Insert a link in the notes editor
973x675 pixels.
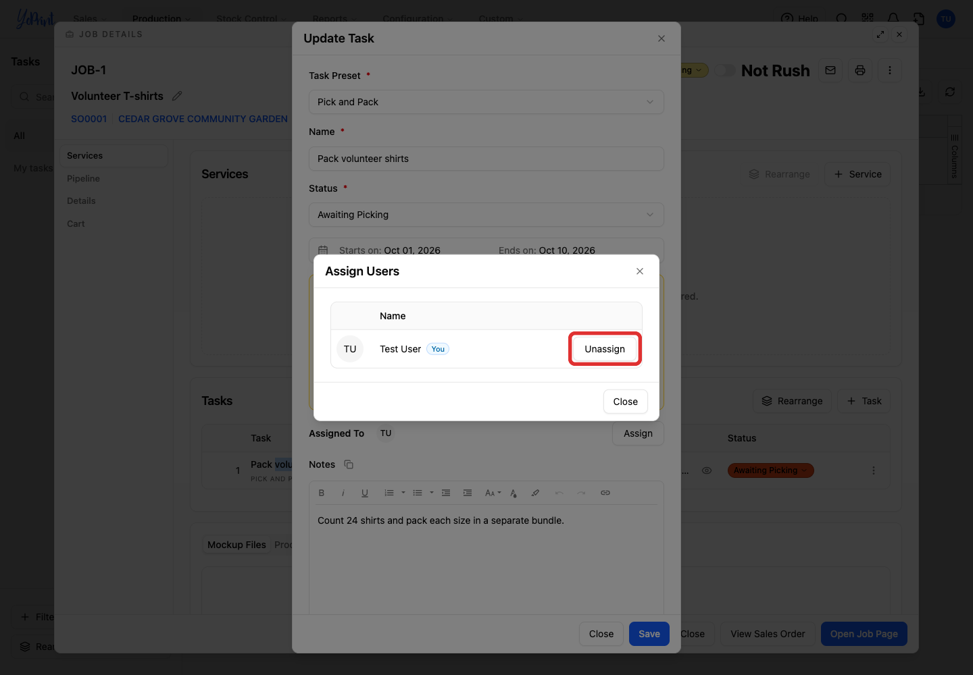click(605, 493)
